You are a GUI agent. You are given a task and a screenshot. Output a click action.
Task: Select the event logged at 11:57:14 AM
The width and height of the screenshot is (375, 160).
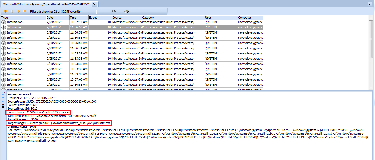pos(132,22)
